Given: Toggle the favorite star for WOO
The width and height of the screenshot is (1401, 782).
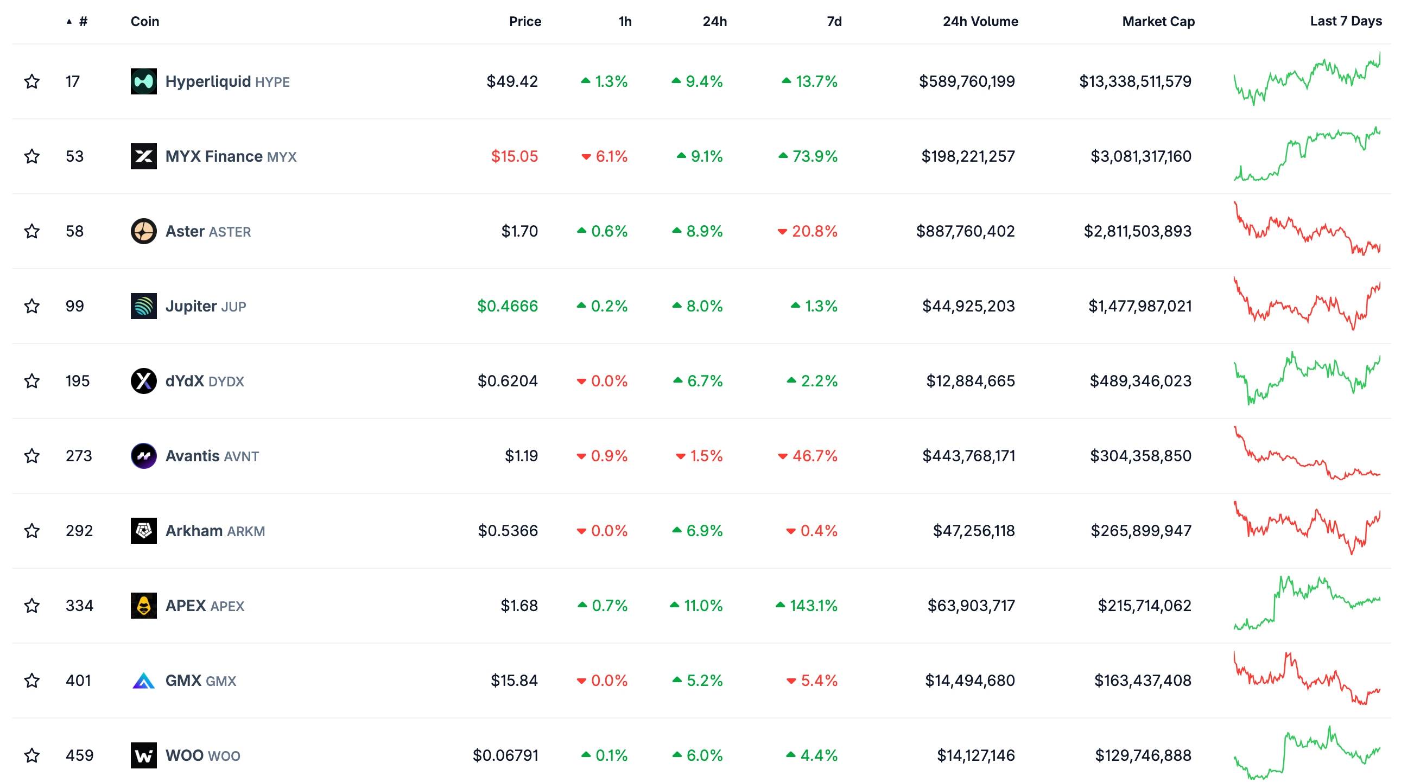Looking at the screenshot, I should (32, 755).
